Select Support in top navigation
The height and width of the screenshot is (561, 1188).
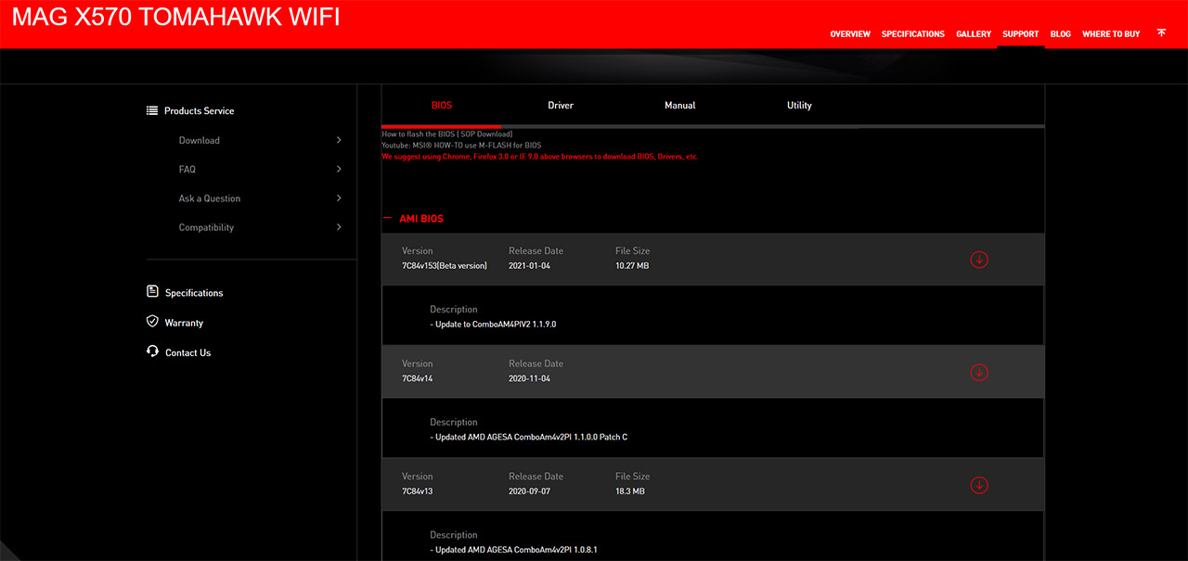click(x=1021, y=34)
